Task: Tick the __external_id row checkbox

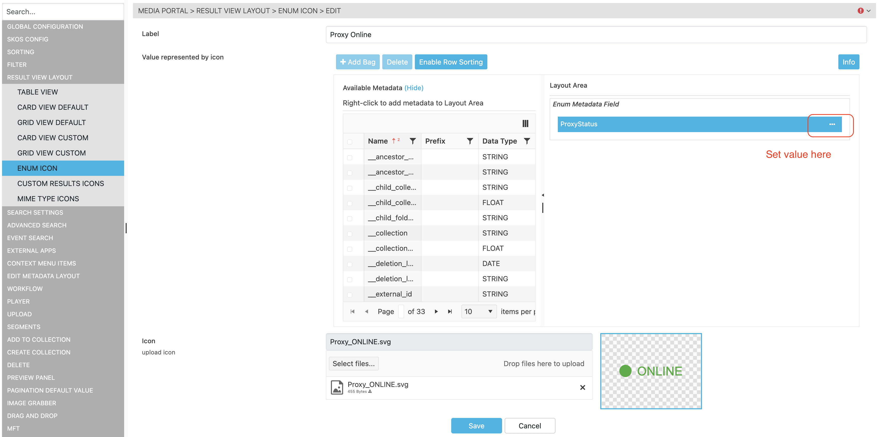Action: [350, 294]
